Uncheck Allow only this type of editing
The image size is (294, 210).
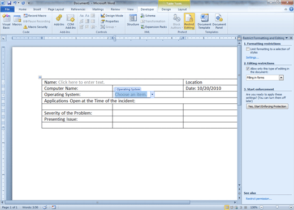[248, 68]
